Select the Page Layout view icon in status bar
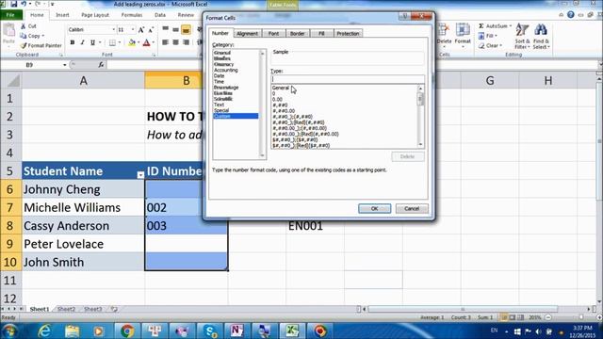 [x=512, y=317]
